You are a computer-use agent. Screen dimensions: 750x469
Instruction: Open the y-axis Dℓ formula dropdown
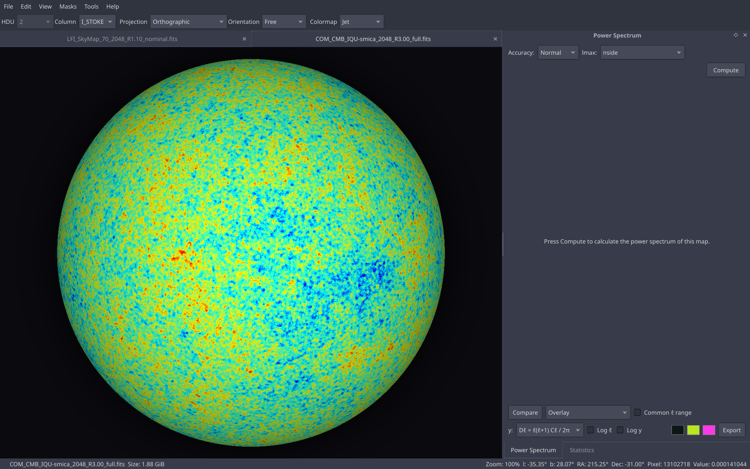(549, 430)
